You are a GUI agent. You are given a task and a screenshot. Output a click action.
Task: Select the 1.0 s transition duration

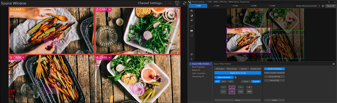[x=231, y=82]
